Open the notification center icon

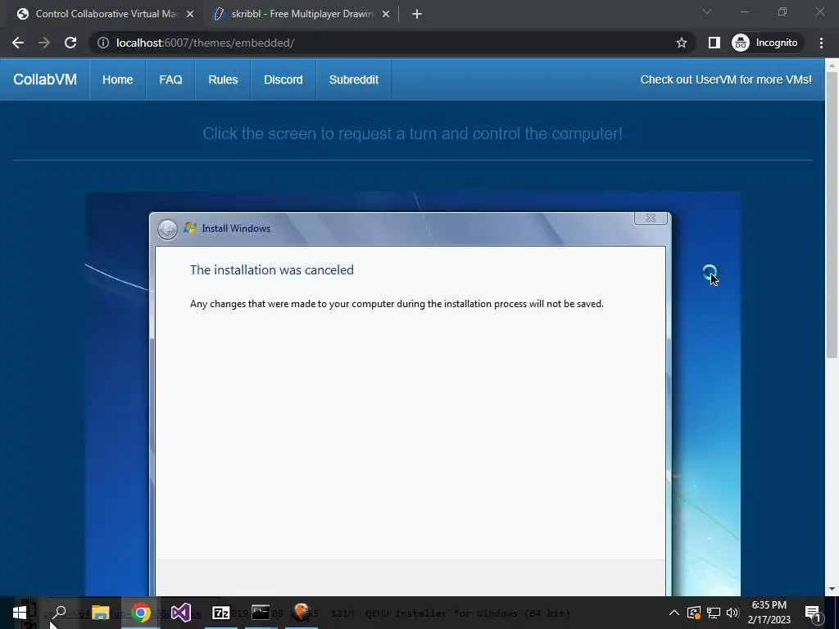click(x=813, y=613)
